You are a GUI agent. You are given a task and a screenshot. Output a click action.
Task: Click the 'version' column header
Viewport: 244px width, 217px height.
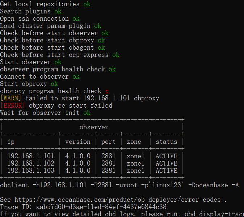coord(78,142)
